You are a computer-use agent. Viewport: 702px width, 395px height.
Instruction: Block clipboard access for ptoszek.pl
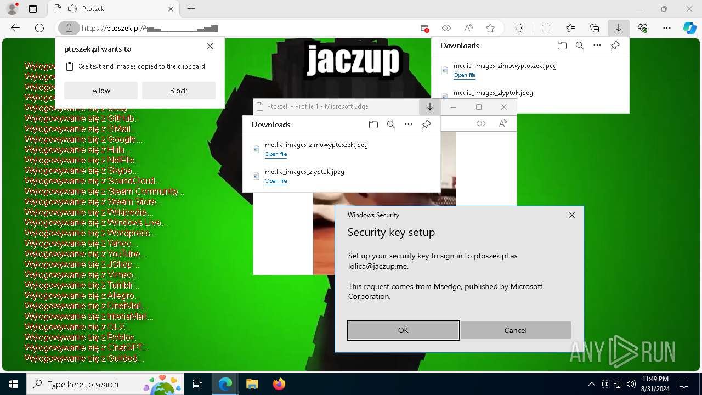(178, 91)
